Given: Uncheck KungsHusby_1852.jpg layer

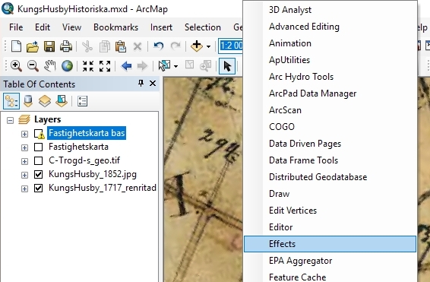Looking at the screenshot, I should point(39,175).
